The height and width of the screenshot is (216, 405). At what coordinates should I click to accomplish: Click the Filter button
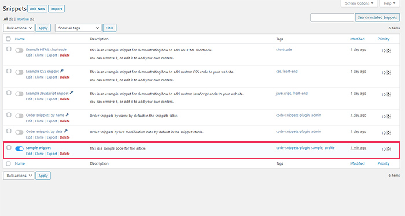click(109, 28)
